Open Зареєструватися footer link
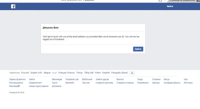200x109 pixels. 17,79
